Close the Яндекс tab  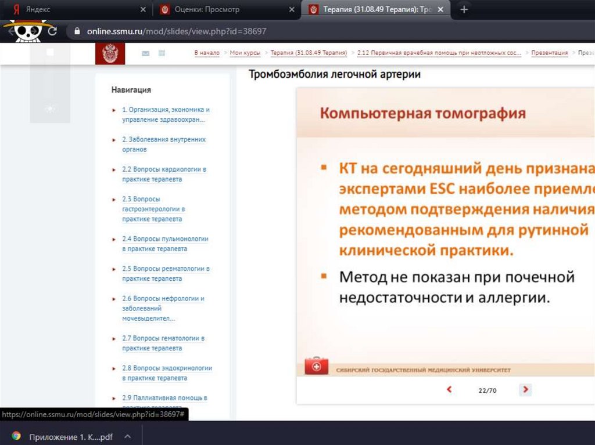(x=144, y=10)
